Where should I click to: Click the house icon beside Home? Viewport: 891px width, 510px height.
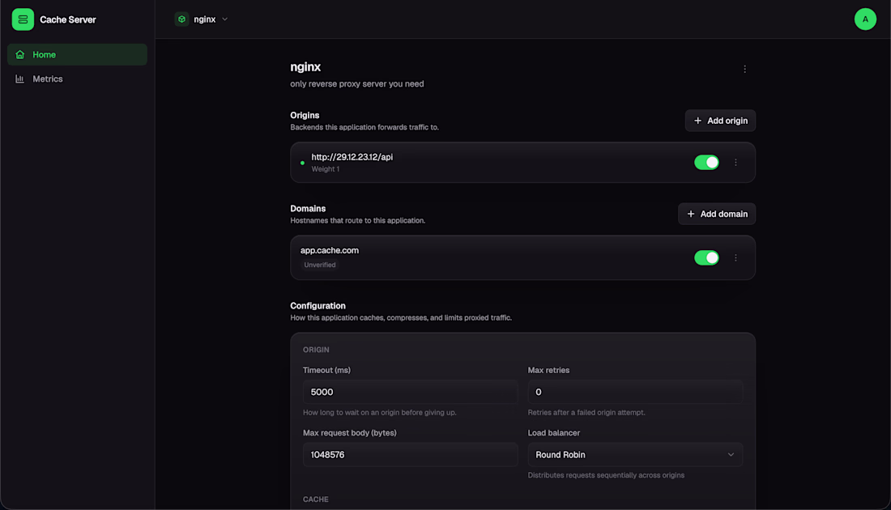pos(20,54)
